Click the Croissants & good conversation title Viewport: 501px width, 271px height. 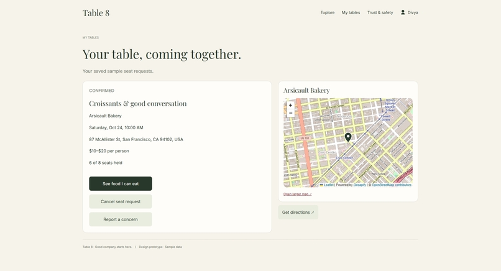138,104
